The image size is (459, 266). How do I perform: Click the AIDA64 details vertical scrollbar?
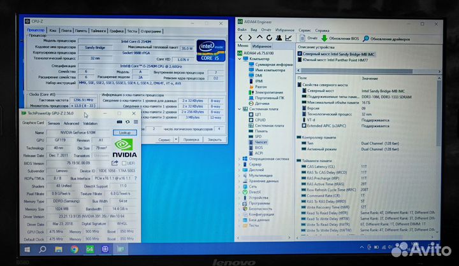tap(439, 113)
